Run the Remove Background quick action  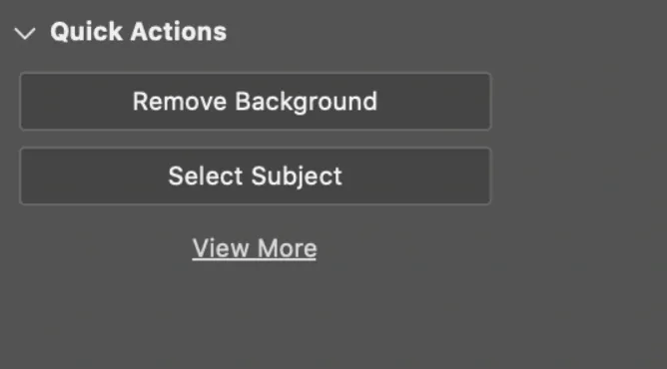256,102
